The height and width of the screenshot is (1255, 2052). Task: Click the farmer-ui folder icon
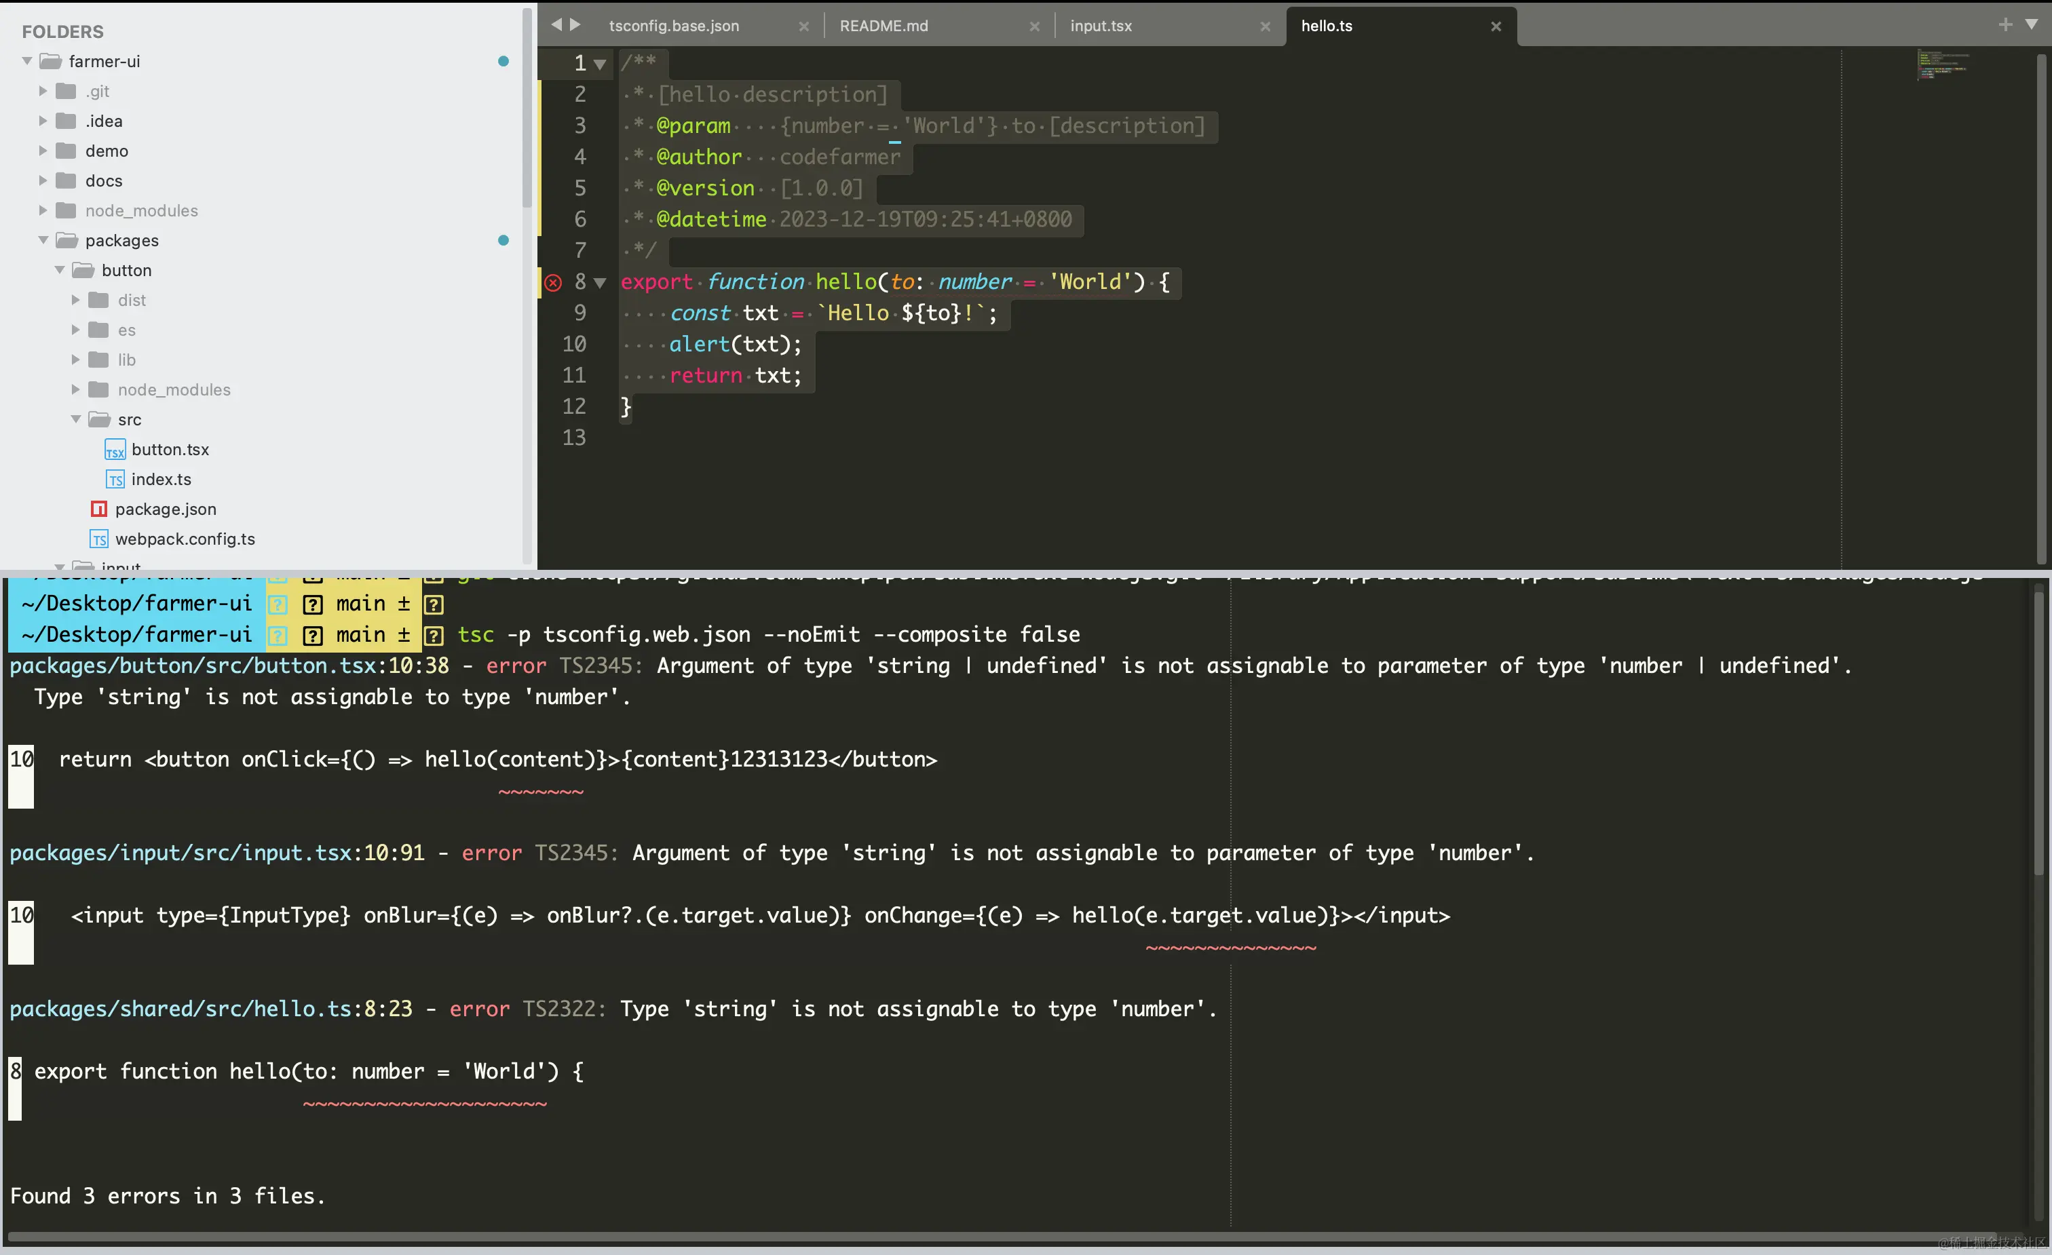click(51, 61)
